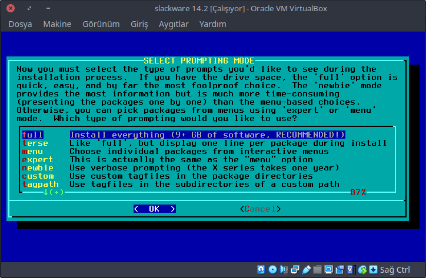Open the Dosya menu
Viewport: 426px width, 278px height.
[20, 24]
